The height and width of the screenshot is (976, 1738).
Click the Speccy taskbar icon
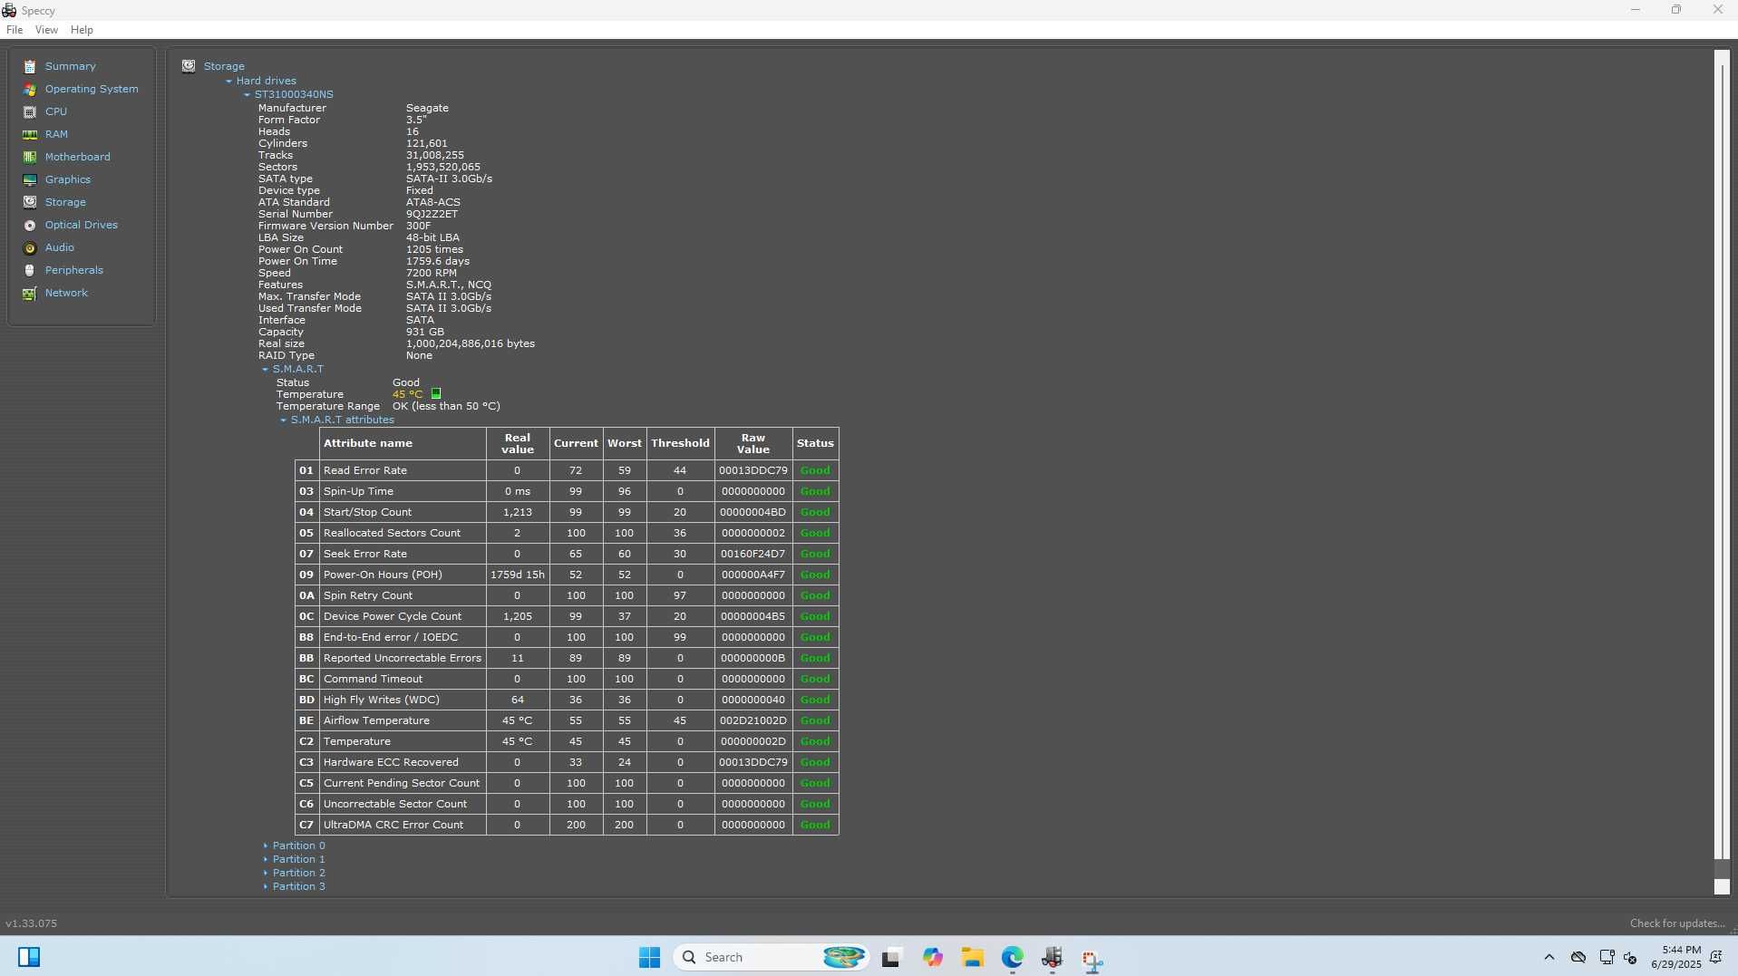[1052, 957]
